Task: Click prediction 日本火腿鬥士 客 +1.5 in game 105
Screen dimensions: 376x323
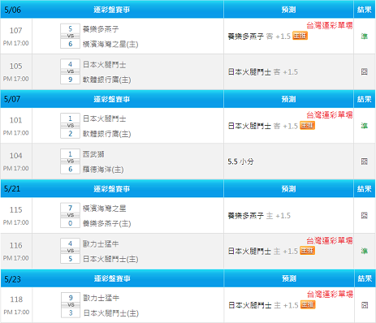Action: pyautogui.click(x=263, y=71)
